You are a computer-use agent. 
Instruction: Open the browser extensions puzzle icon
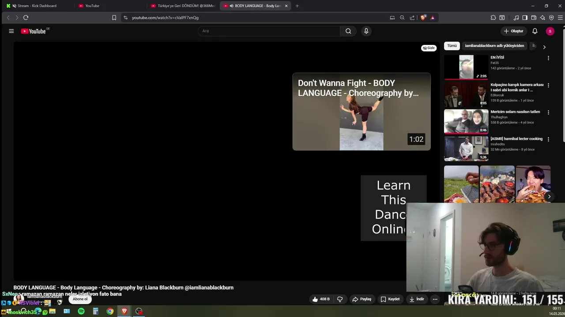click(x=493, y=18)
